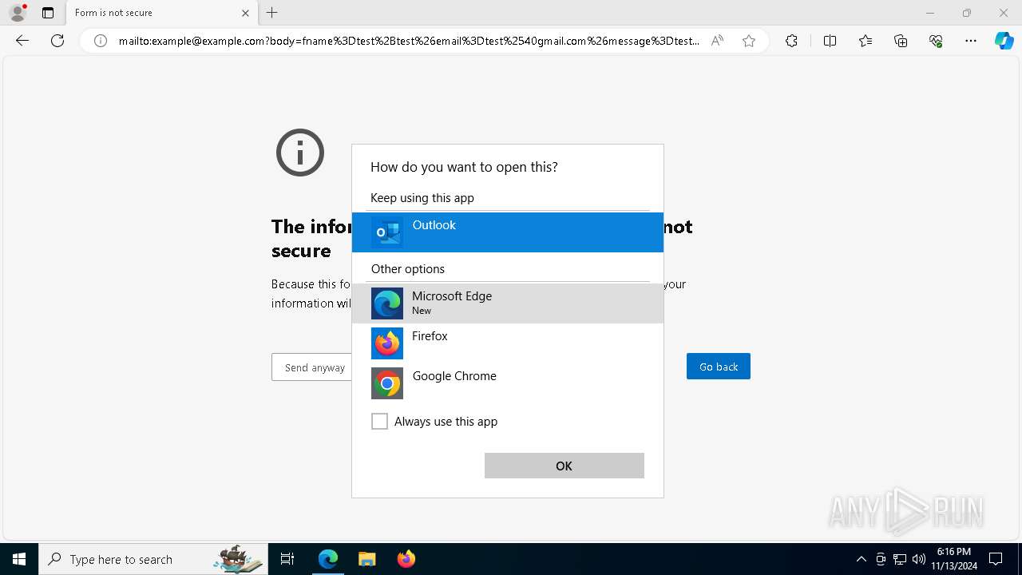
Task: Launch Firefox from the taskbar
Action: [406, 559]
